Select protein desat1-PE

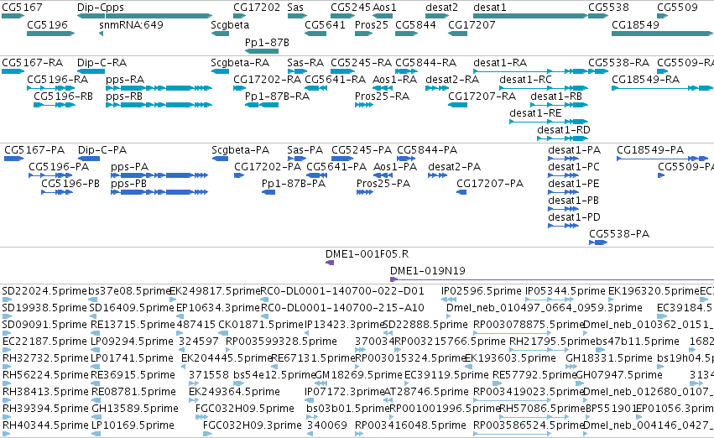point(574,184)
